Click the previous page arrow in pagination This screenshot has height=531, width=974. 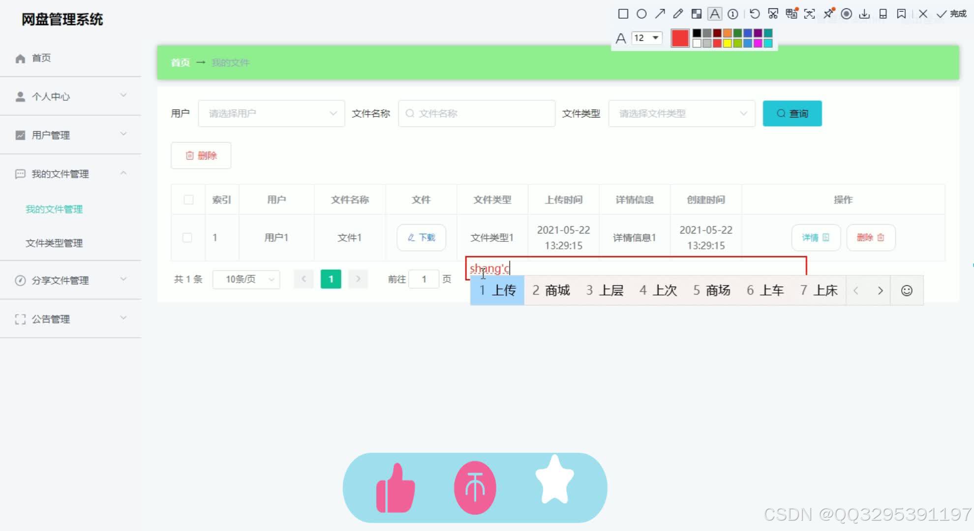(304, 279)
